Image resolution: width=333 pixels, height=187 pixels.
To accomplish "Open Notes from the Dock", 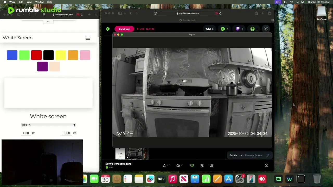I will point(139,179).
